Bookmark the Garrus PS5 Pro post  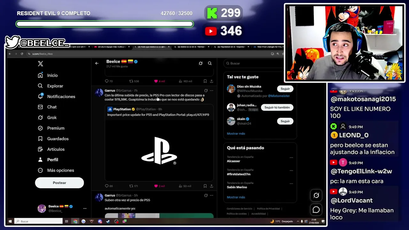pos(205,186)
